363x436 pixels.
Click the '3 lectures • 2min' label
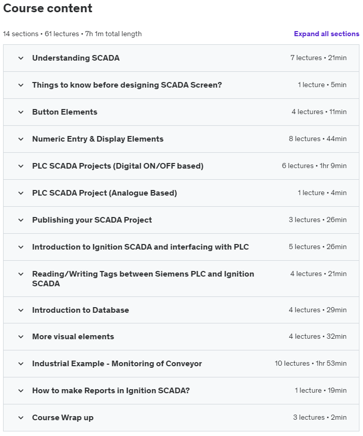coord(320,418)
